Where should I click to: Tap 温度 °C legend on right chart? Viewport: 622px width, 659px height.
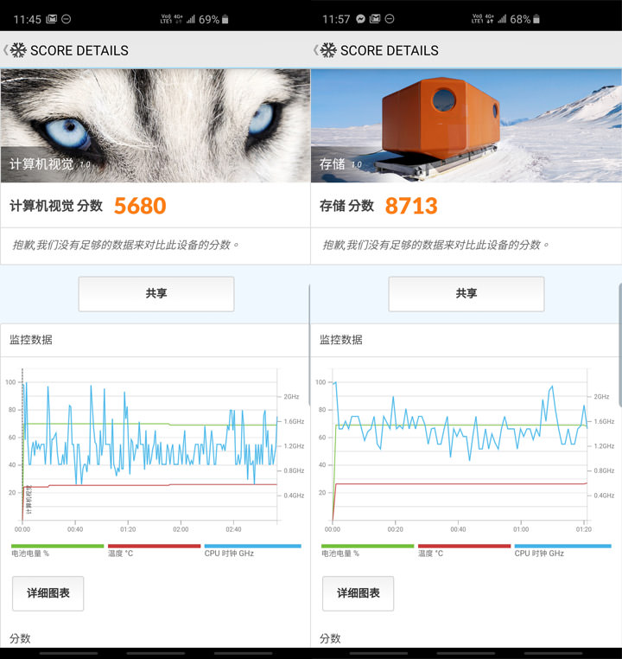464,551
